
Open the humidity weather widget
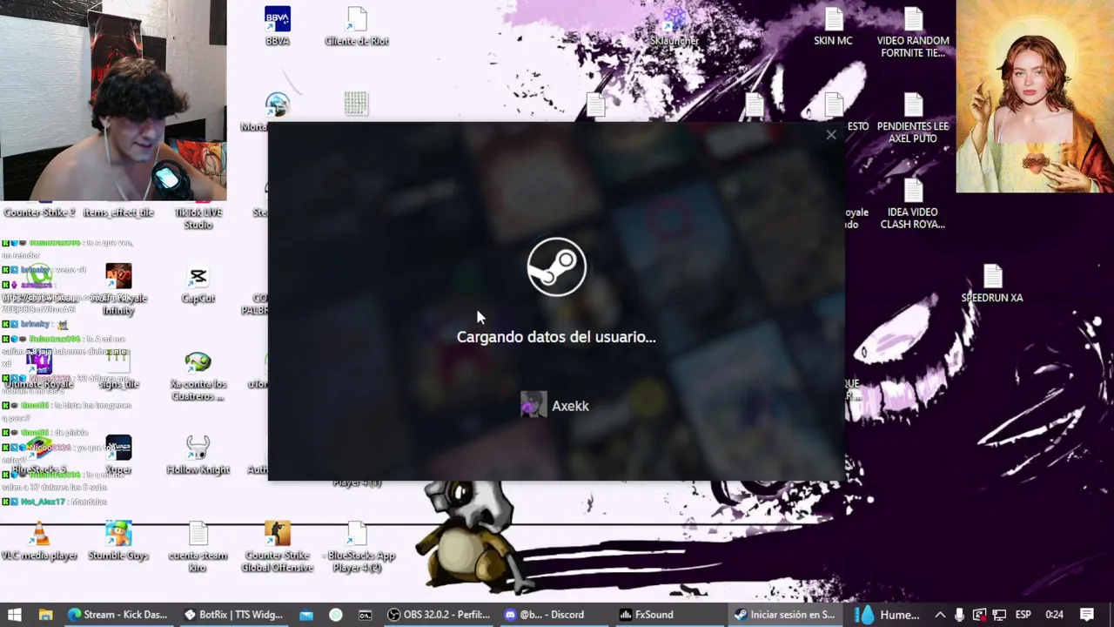pos(888,615)
